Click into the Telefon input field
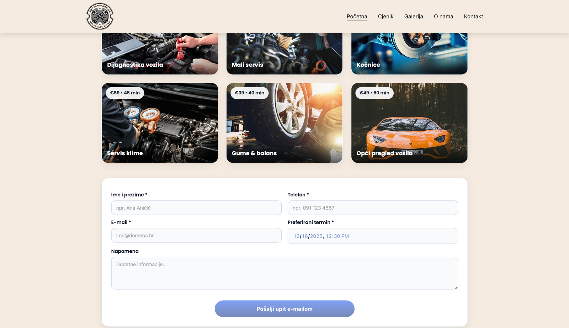Image resolution: width=569 pixels, height=328 pixels. coord(372,208)
